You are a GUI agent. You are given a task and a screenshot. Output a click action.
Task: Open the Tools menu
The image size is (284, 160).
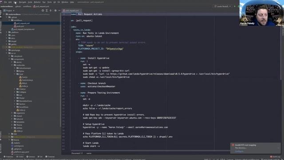pos(49,2)
